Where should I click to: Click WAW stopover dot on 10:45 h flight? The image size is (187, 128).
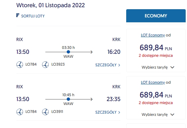click(68, 99)
